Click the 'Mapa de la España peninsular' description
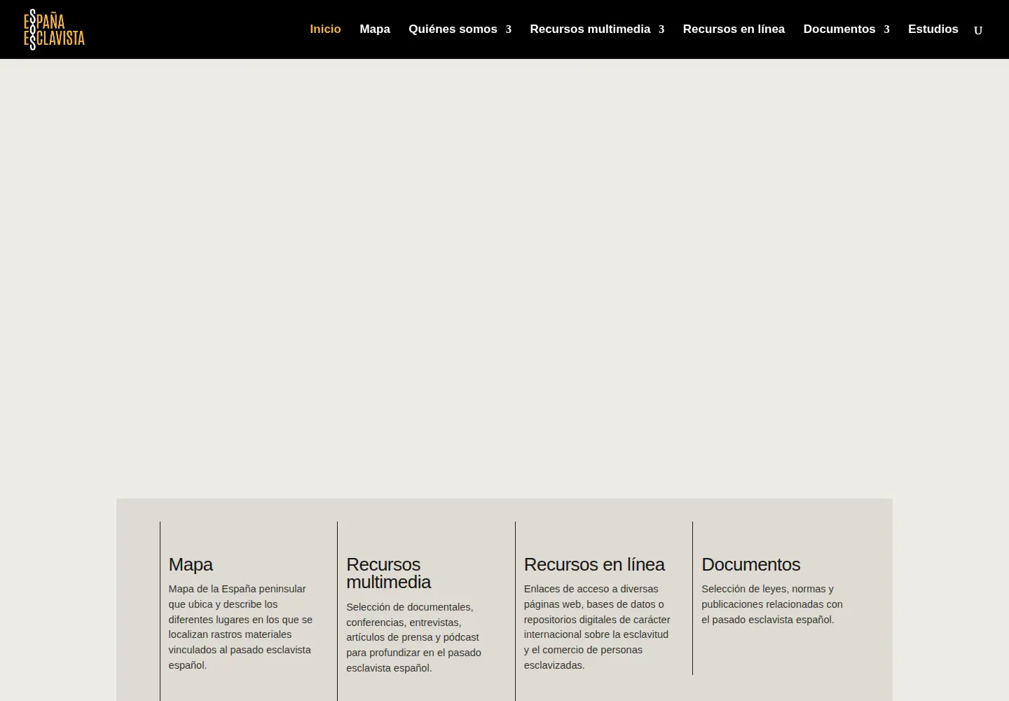 coord(240,627)
